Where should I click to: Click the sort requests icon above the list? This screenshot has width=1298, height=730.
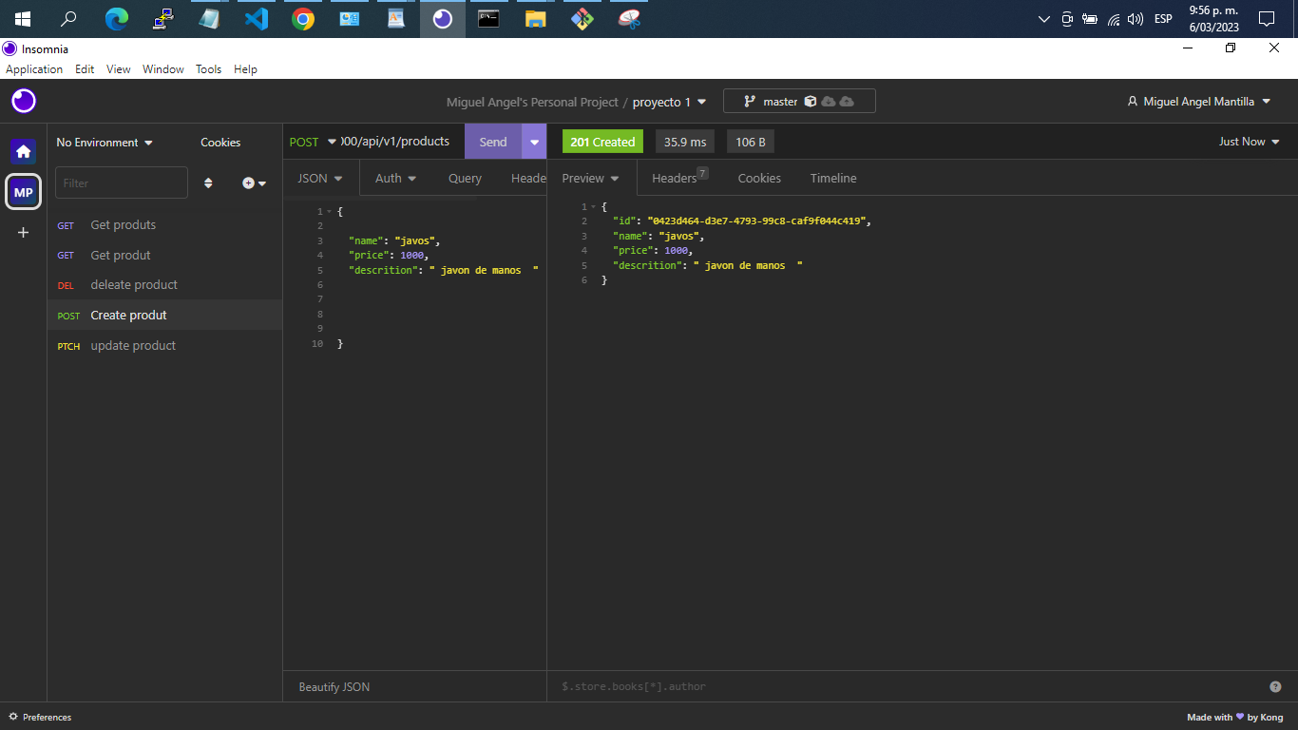point(208,182)
